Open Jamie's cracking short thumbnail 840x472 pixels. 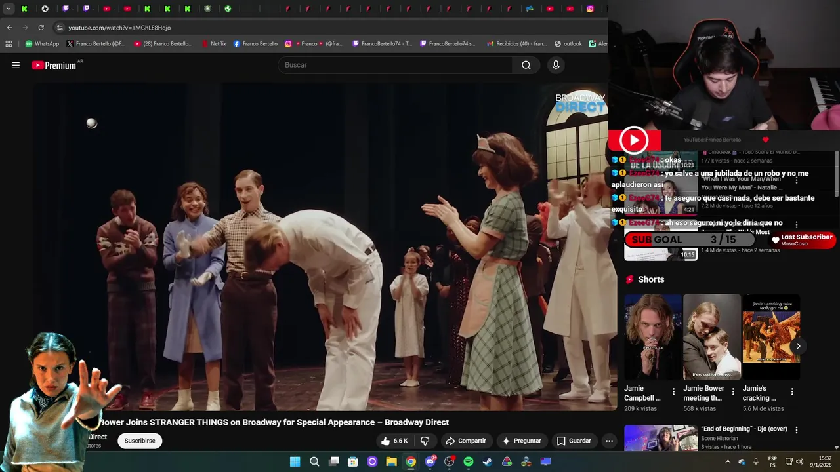tap(771, 337)
